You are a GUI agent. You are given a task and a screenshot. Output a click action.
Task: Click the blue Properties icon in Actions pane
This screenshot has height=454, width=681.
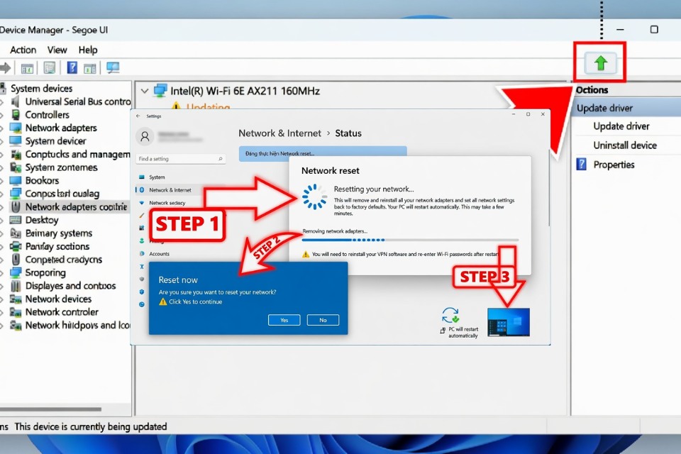581,165
